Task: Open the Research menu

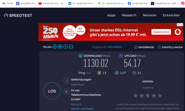Action: [129, 15]
